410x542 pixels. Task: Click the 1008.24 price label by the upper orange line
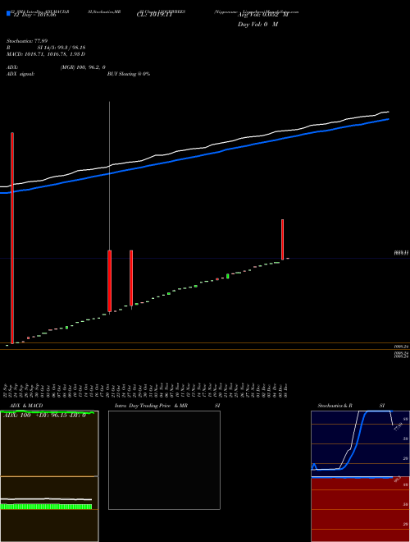401,346
